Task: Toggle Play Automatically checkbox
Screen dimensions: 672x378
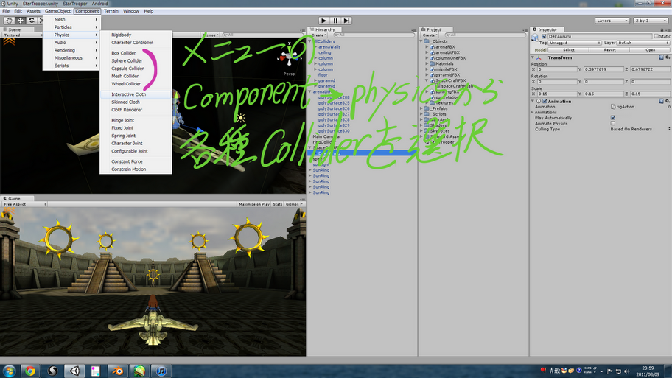Action: pos(613,118)
